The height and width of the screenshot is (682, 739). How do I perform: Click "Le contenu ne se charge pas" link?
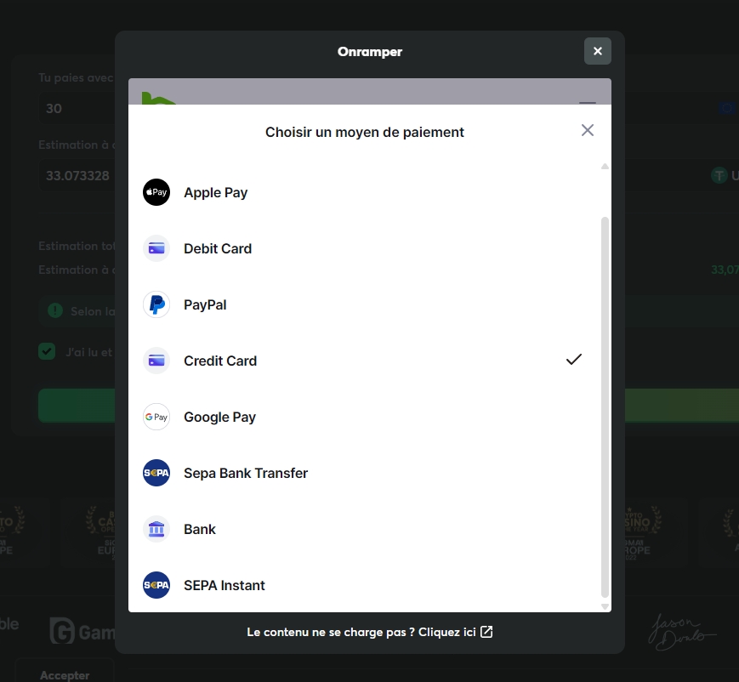click(369, 632)
